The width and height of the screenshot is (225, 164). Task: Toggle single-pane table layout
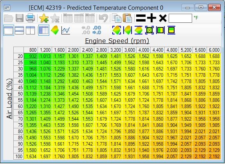[x=9, y=30]
